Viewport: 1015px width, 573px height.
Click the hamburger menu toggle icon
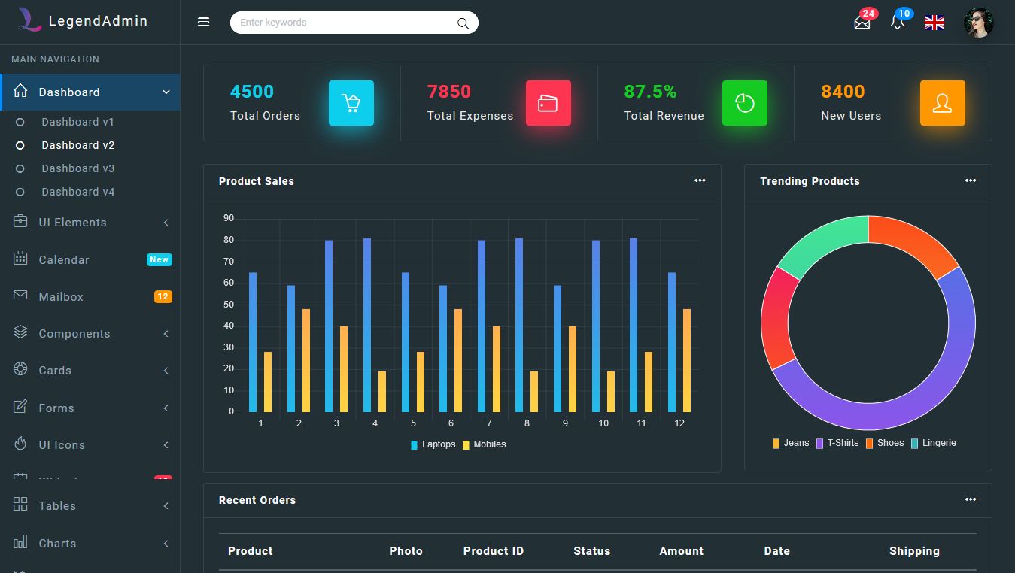(203, 22)
